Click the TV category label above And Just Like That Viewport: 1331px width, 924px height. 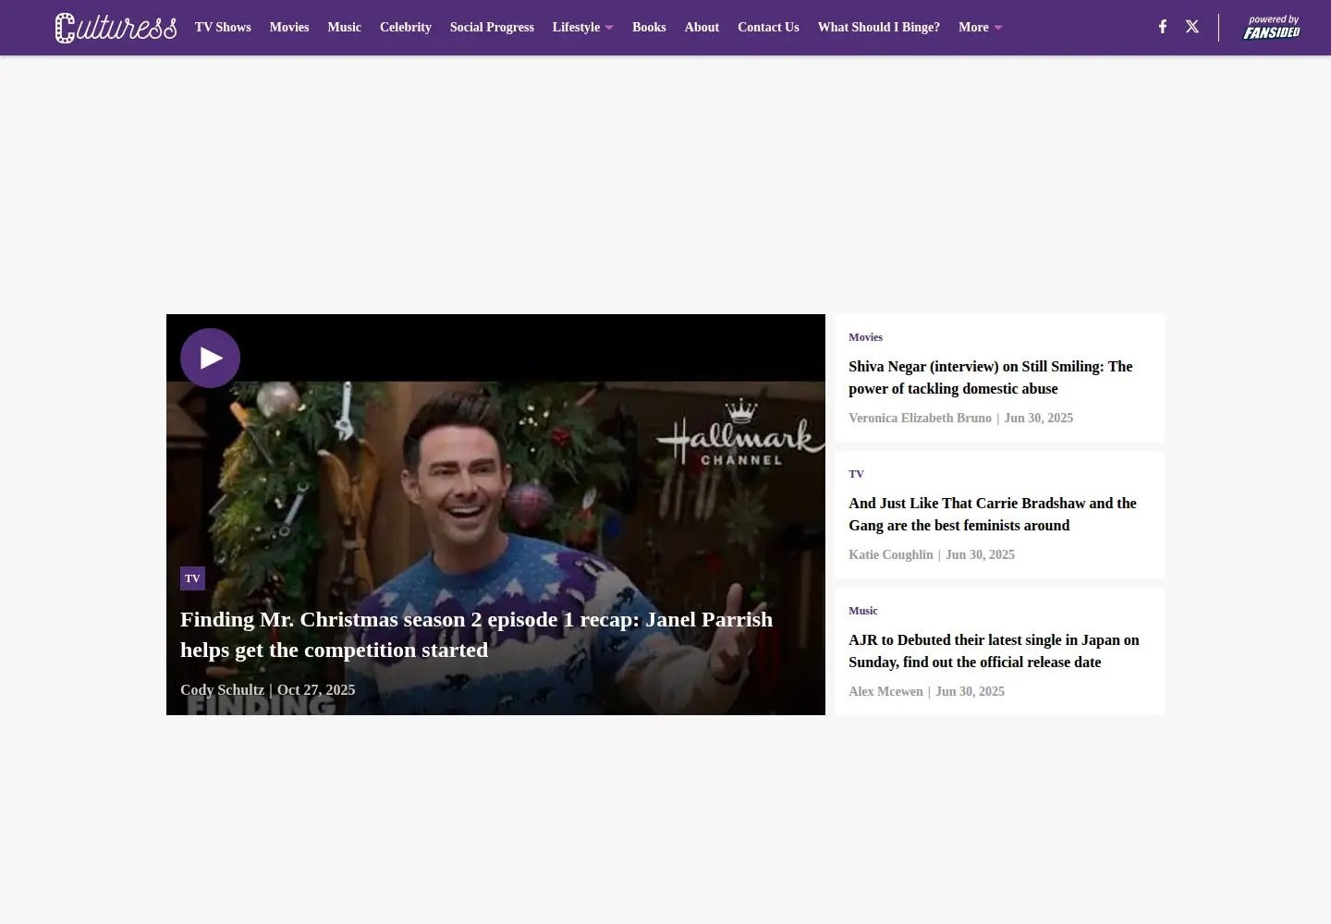tap(856, 474)
